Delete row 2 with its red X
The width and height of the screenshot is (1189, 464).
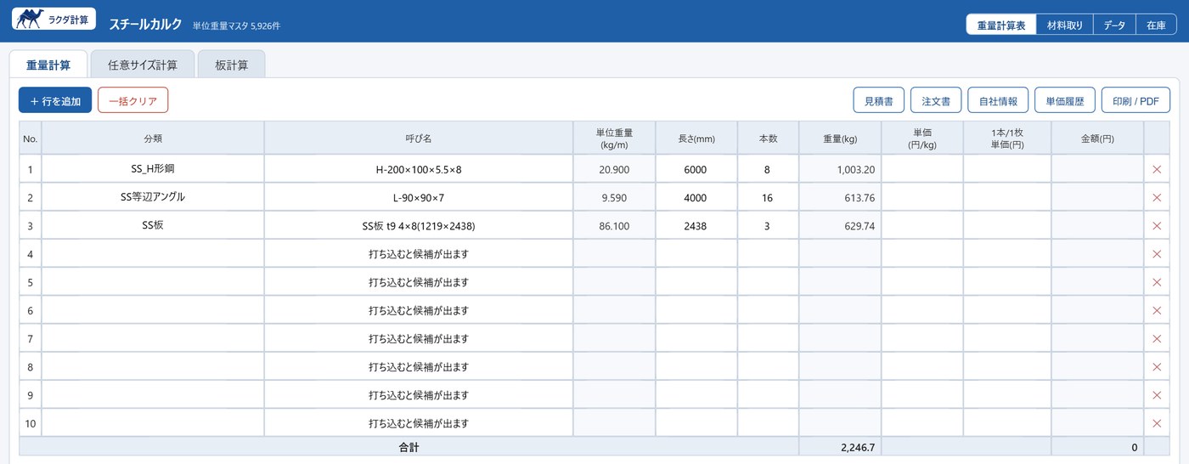tap(1156, 198)
